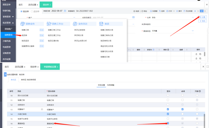Click the 视频 video tutorial icon
The width and height of the screenshot is (209, 128).
coord(134,11)
